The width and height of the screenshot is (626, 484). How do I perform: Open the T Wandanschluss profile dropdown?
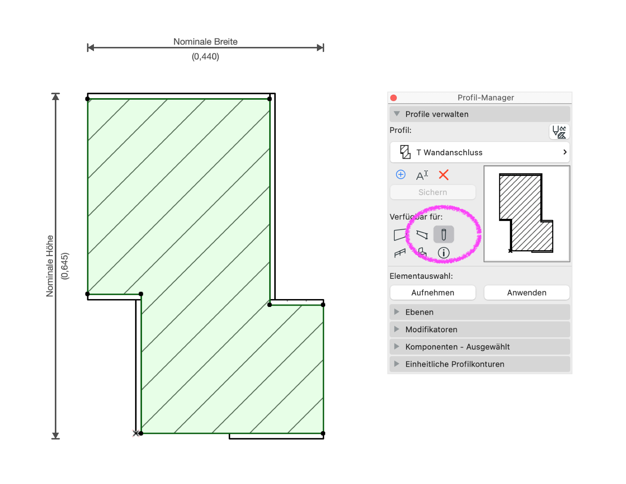tap(480, 152)
